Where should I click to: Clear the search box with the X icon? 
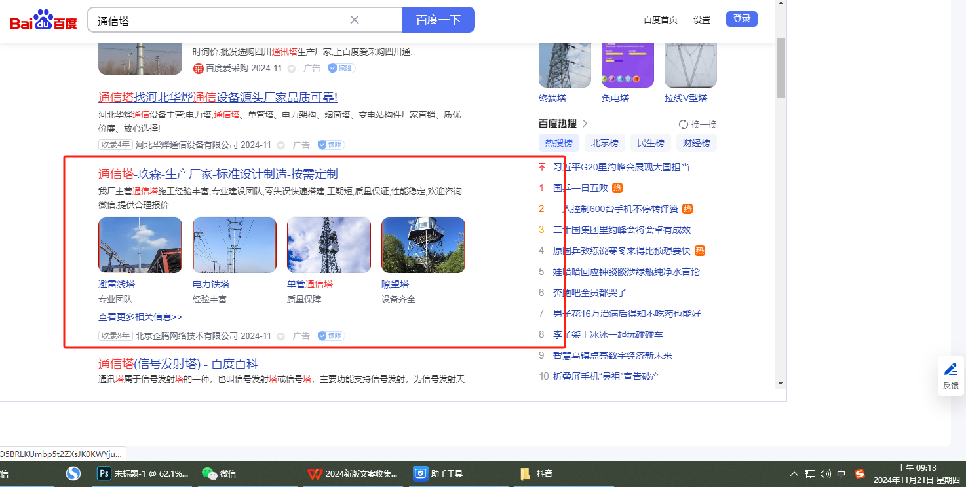[x=355, y=20]
